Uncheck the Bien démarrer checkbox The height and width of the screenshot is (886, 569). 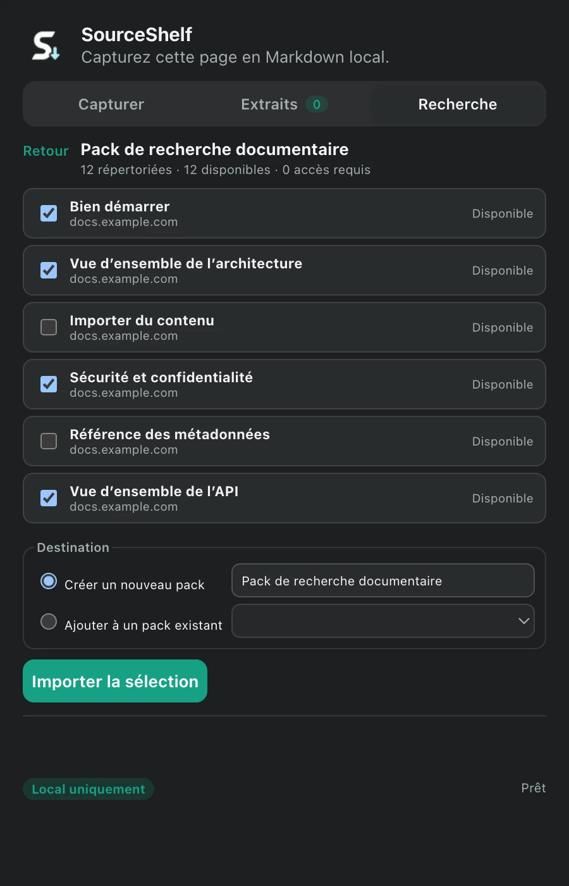coord(49,213)
